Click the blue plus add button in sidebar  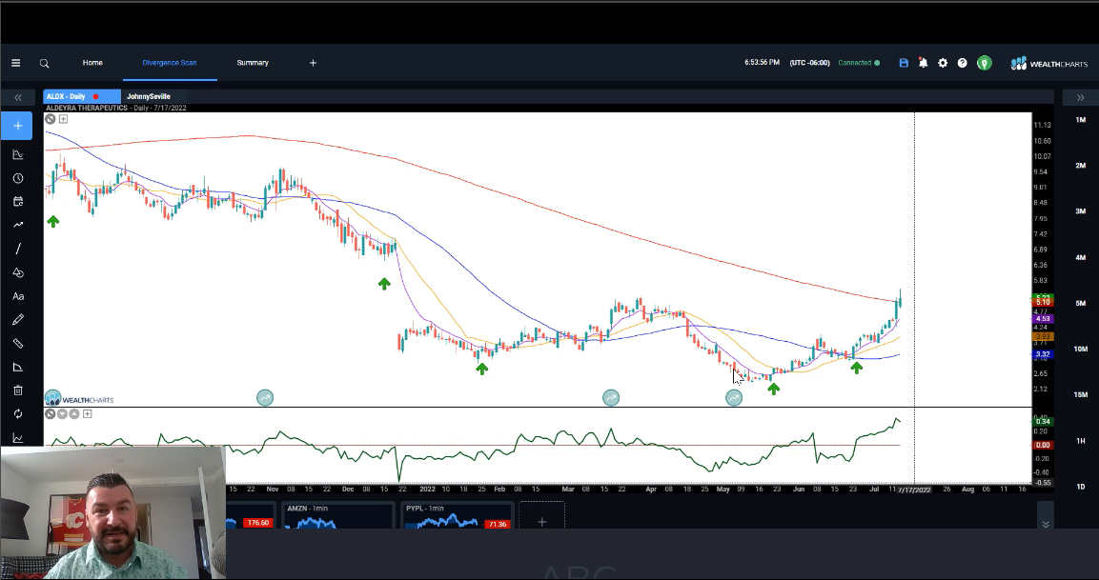[17, 126]
